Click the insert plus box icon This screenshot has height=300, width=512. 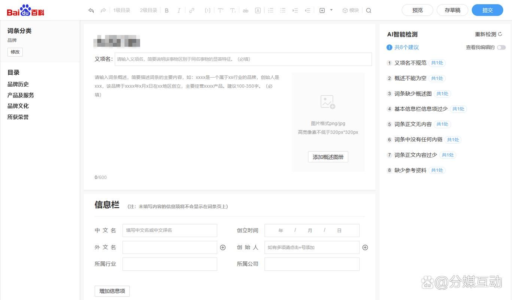(x=322, y=10)
